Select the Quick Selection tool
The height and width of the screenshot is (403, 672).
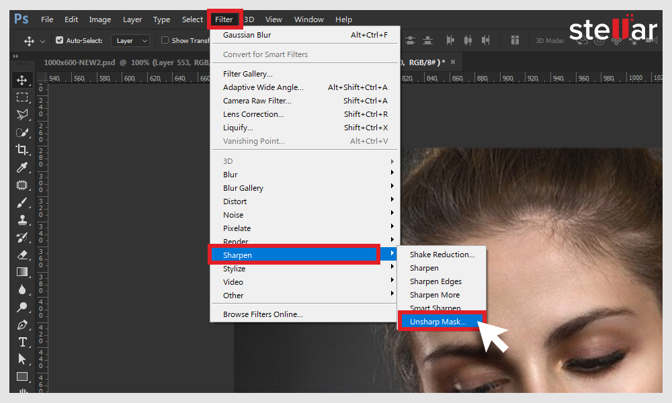pos(22,132)
